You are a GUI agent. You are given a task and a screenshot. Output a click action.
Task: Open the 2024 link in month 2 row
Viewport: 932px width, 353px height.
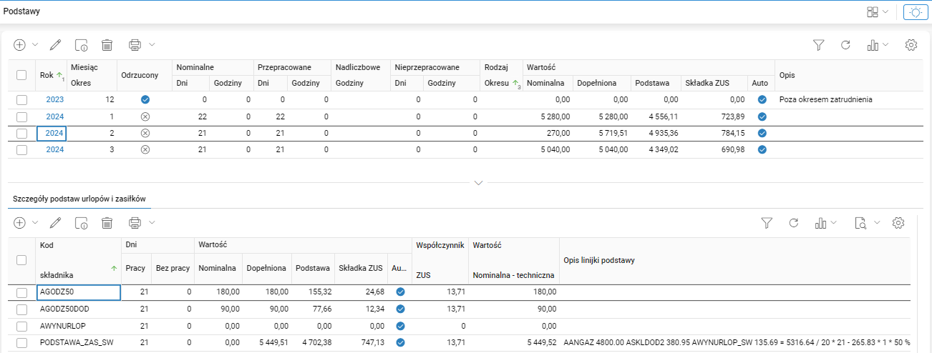click(x=55, y=133)
